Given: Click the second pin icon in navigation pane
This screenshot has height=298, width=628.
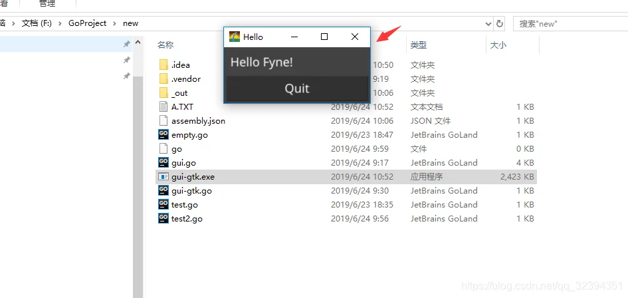Looking at the screenshot, I should pyautogui.click(x=126, y=60).
